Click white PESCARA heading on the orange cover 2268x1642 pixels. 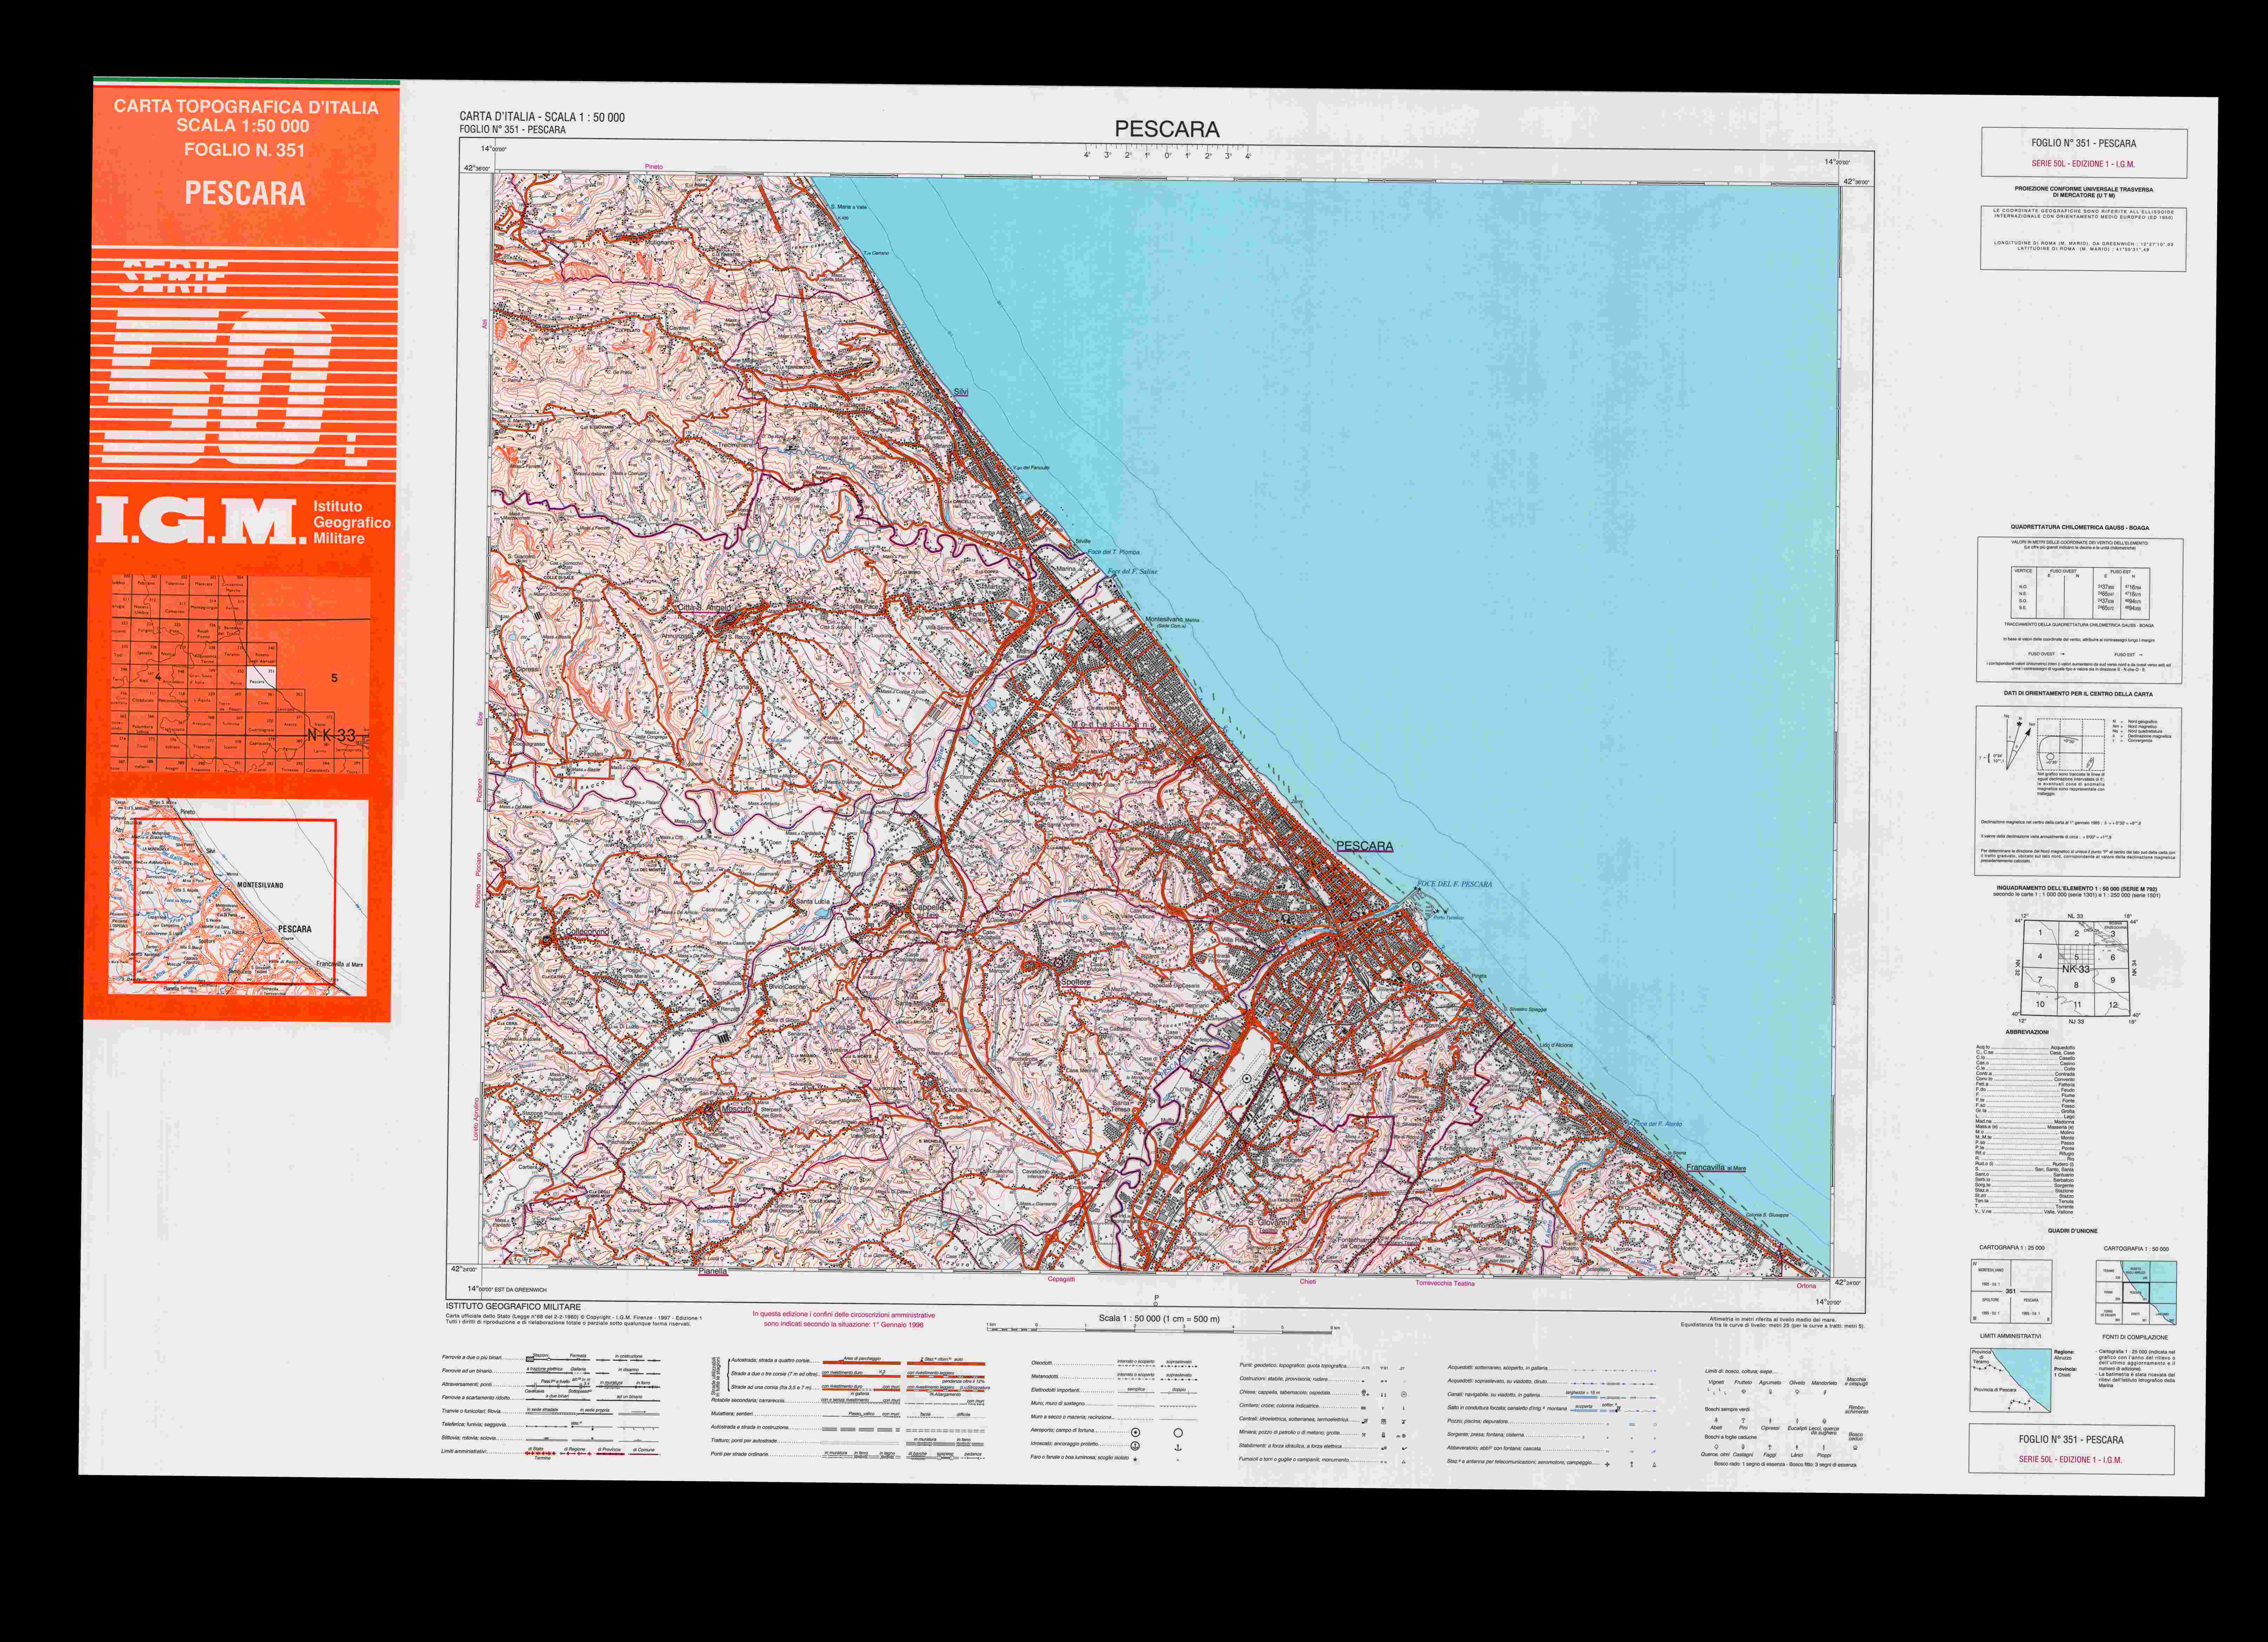[245, 193]
